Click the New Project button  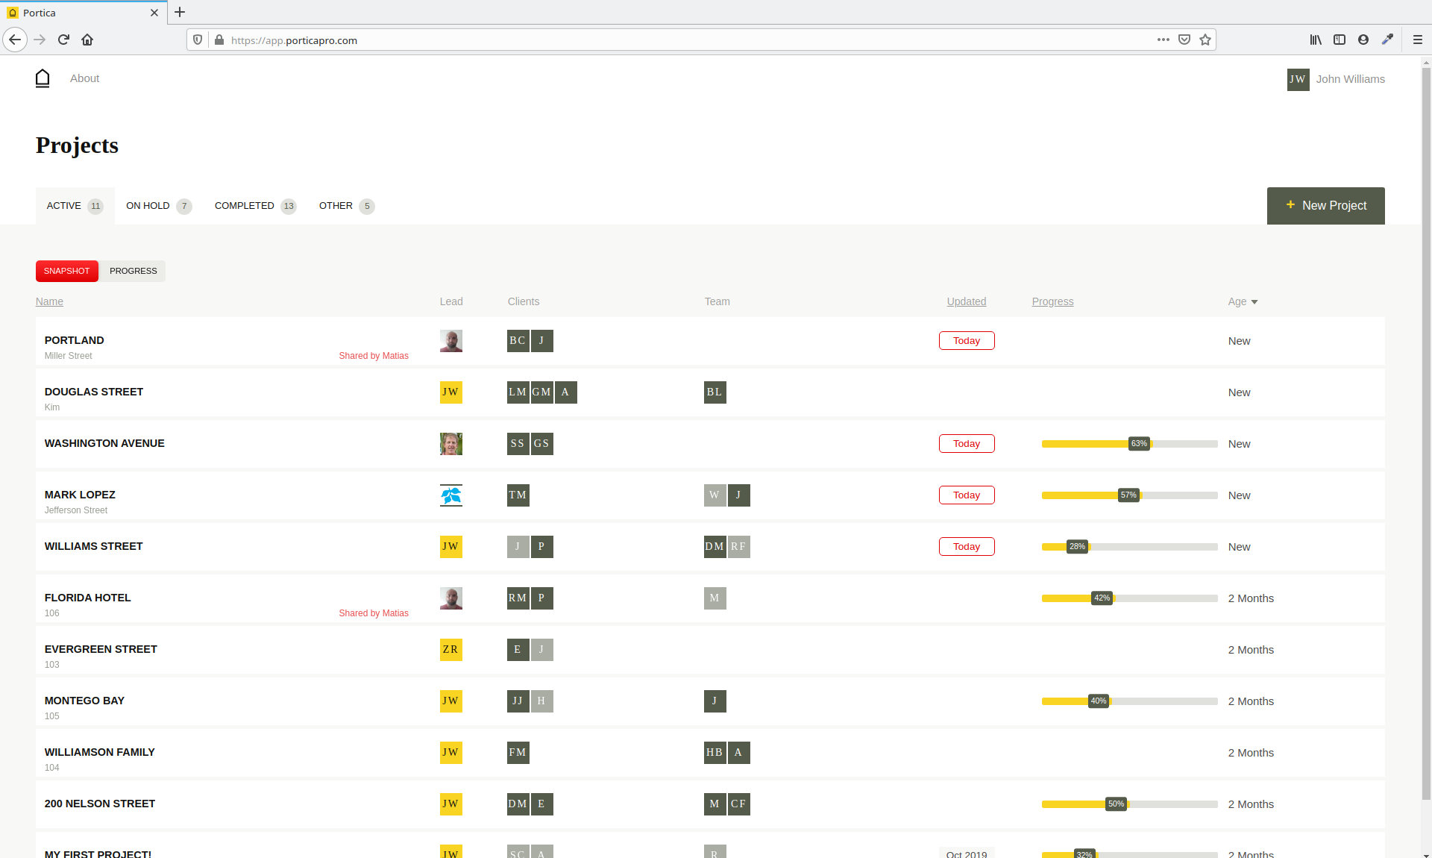pyautogui.click(x=1325, y=205)
